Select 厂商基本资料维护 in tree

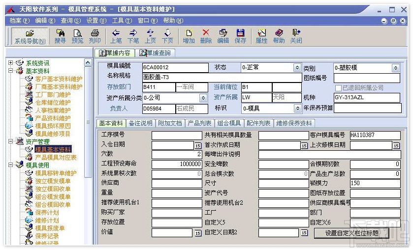tap(59, 86)
